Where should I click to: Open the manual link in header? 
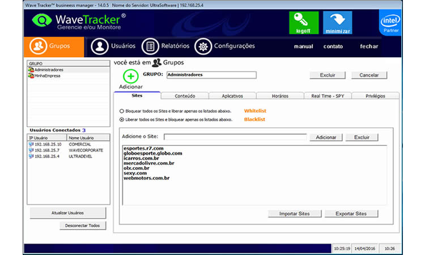[x=303, y=46]
